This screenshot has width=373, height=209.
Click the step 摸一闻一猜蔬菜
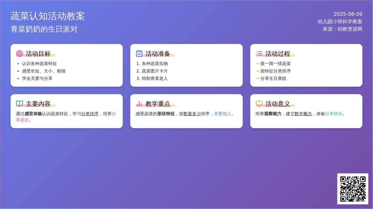(x=276, y=63)
